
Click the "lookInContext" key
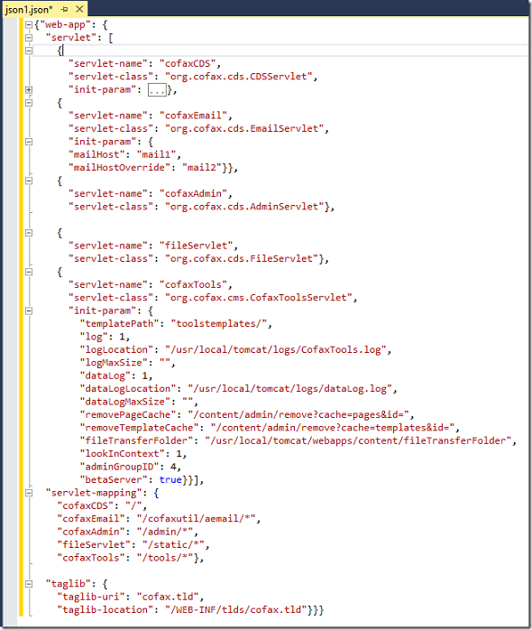tap(123, 454)
